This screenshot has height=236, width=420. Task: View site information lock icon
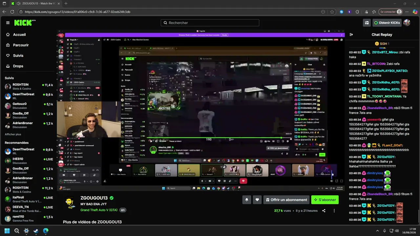(21, 12)
